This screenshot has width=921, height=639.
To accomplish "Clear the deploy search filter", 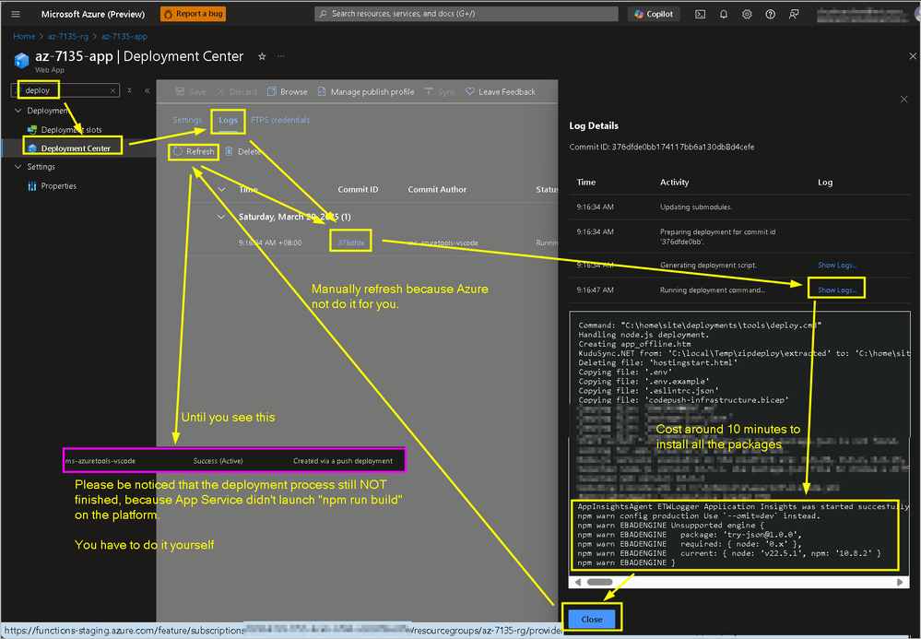I will click(x=112, y=90).
